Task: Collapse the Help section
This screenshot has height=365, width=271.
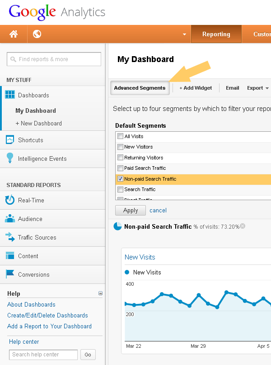Action: (100, 293)
